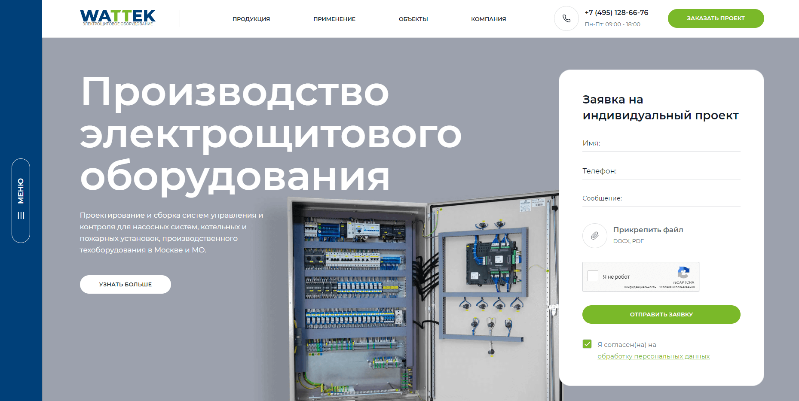Go to the ОБЪЕКТЫ section

click(413, 19)
